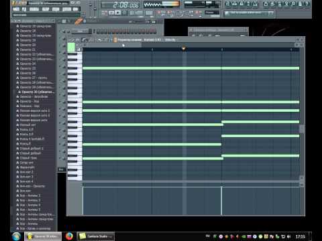Open Firefox from the taskbar
The height and width of the screenshot is (241, 322).
(69, 236)
